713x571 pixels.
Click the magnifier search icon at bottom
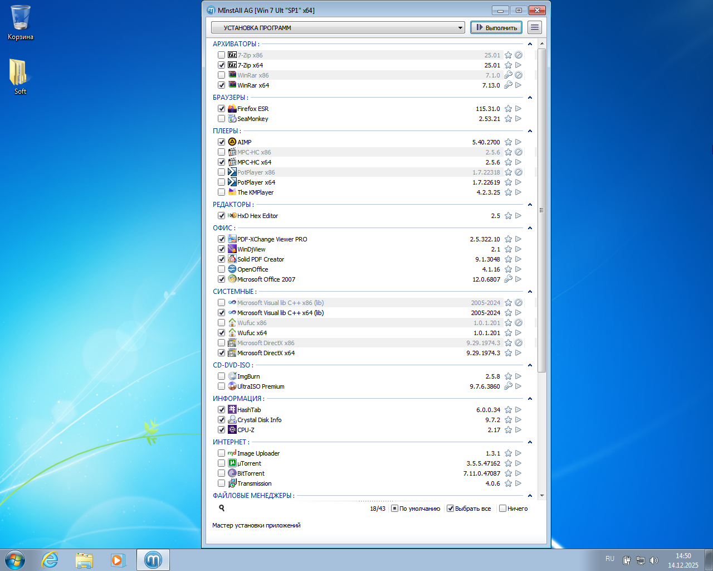(222, 508)
